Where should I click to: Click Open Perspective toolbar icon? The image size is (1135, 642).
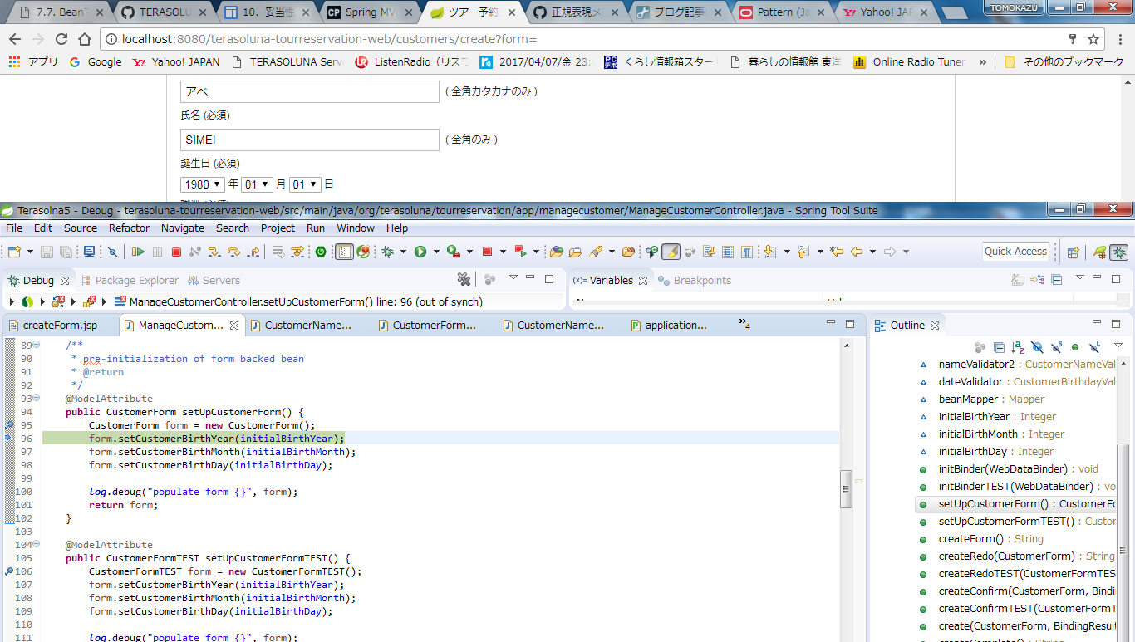1073,252
